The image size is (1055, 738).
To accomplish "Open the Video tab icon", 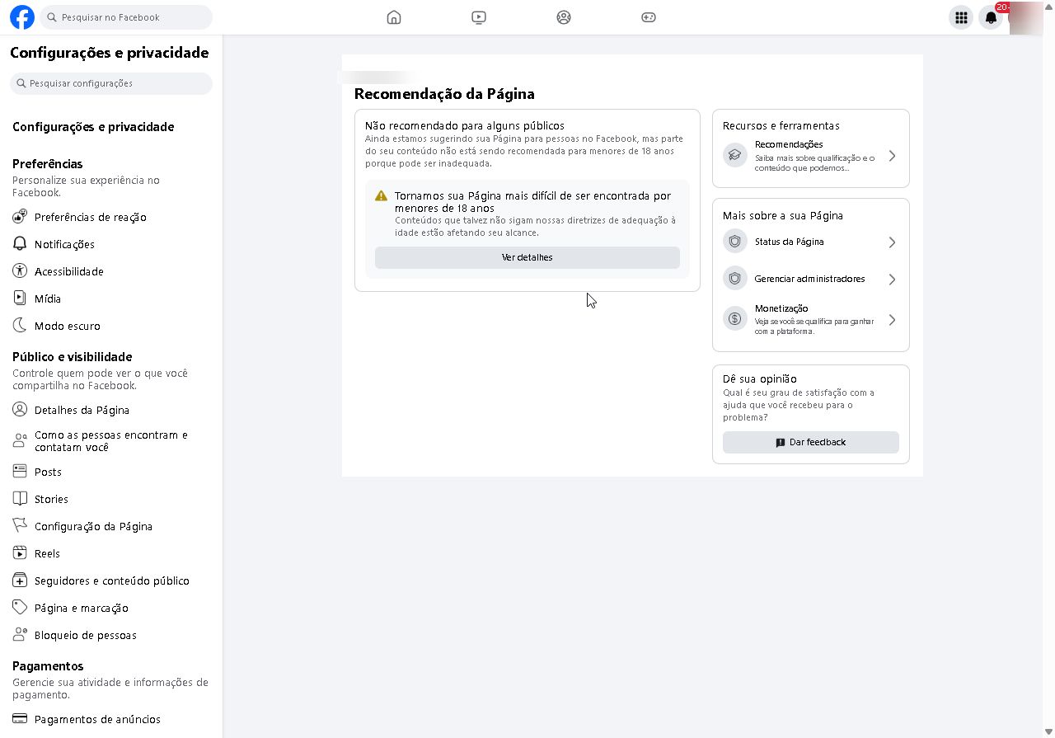I will click(479, 17).
